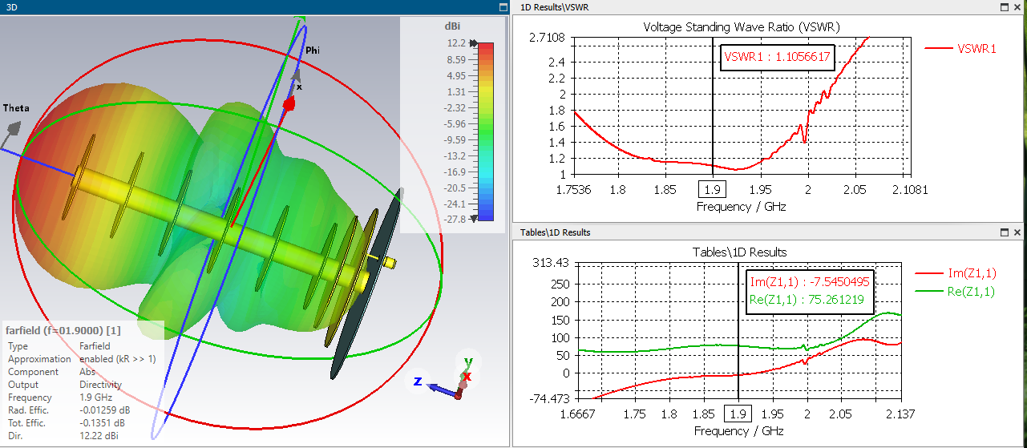Activate the 3D view title bar
The image size is (1027, 448).
tap(255, 6)
